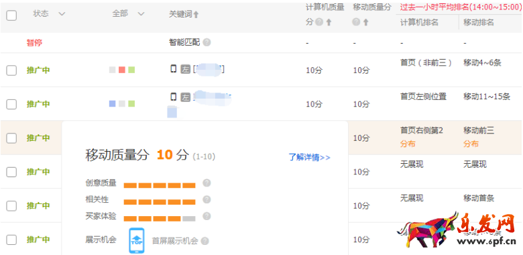Image resolution: width=523 pixels, height=255 pixels.
Task: Click the red square in first row
Action: click(122, 70)
